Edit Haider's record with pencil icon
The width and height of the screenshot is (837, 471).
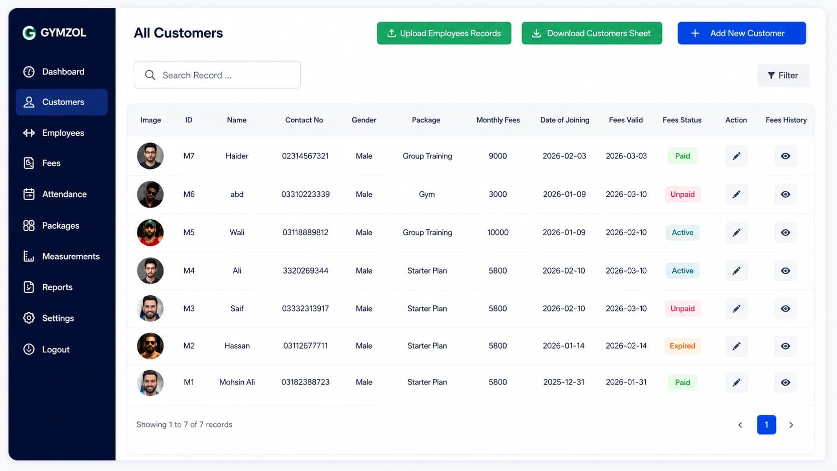pos(736,156)
